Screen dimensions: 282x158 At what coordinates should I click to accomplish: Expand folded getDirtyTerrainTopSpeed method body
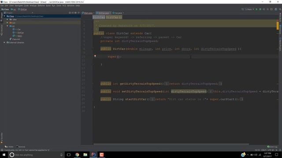click(x=167, y=84)
